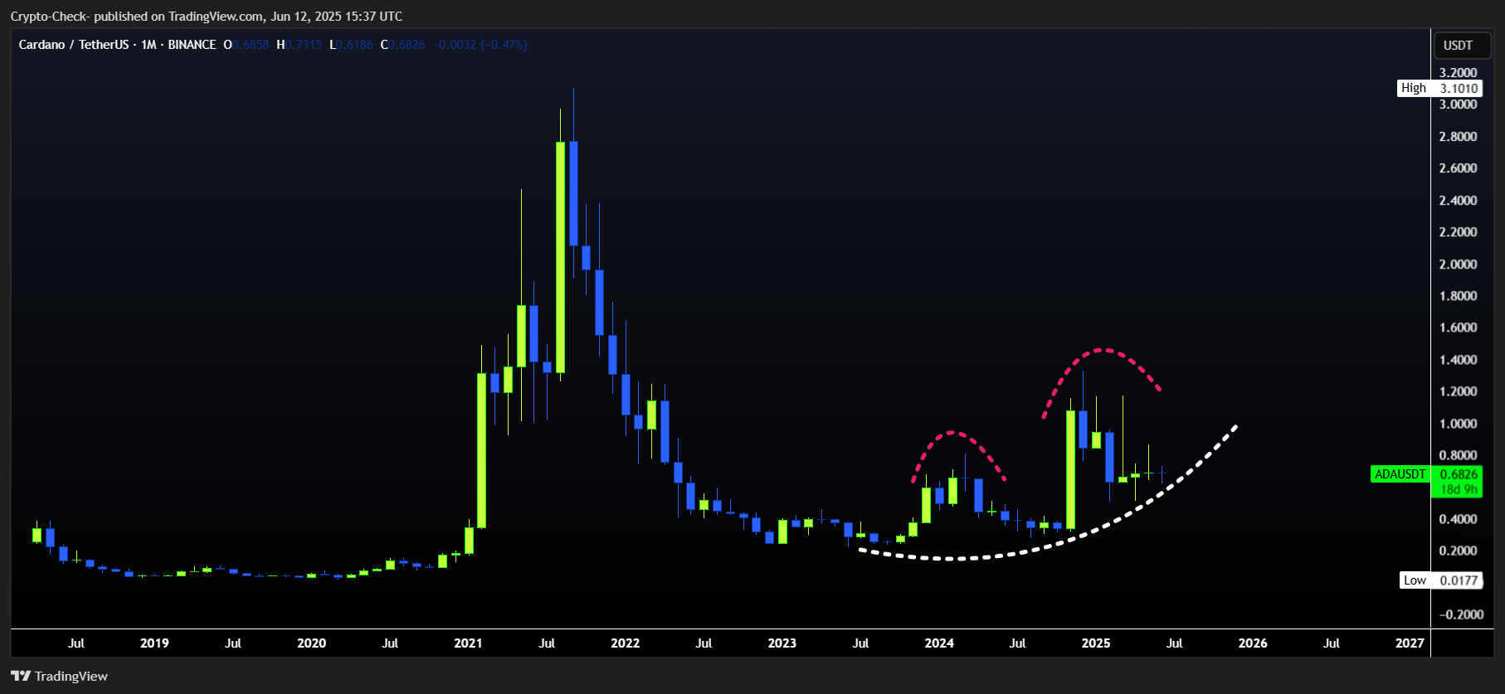Select the Low 0.0177 price label
Viewport: 1505px width, 694px height.
[1441, 580]
